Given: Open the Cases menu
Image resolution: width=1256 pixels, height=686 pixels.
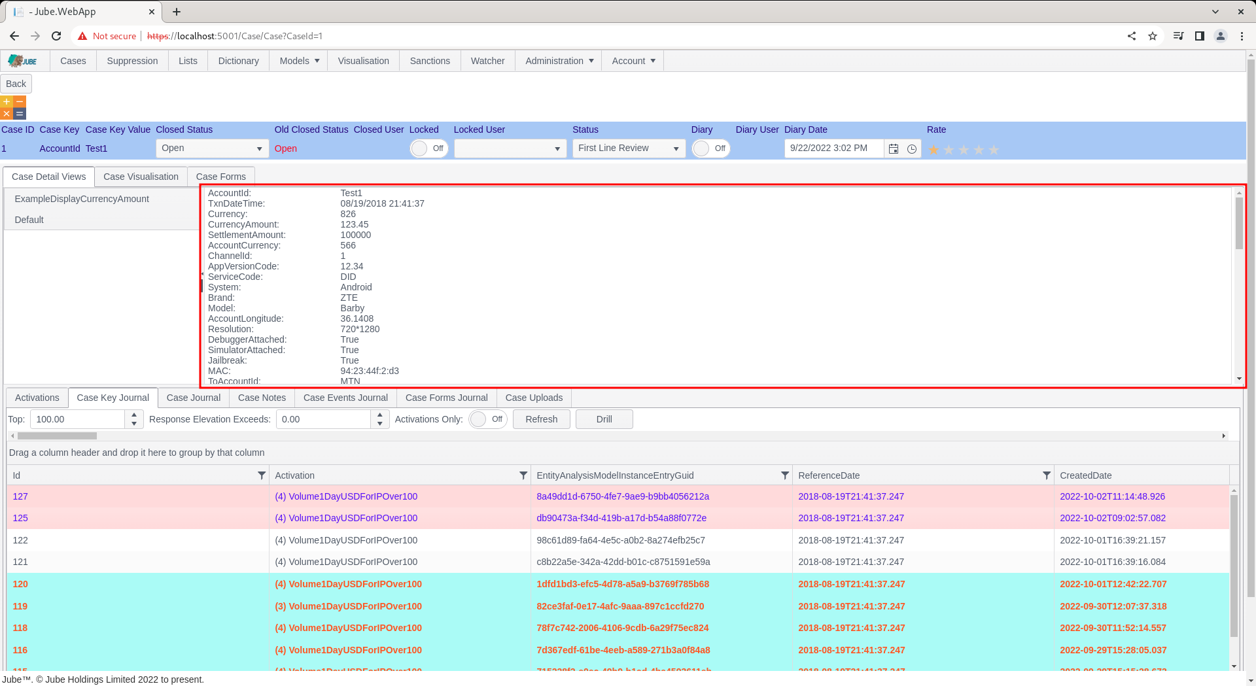Looking at the screenshot, I should [x=73, y=61].
